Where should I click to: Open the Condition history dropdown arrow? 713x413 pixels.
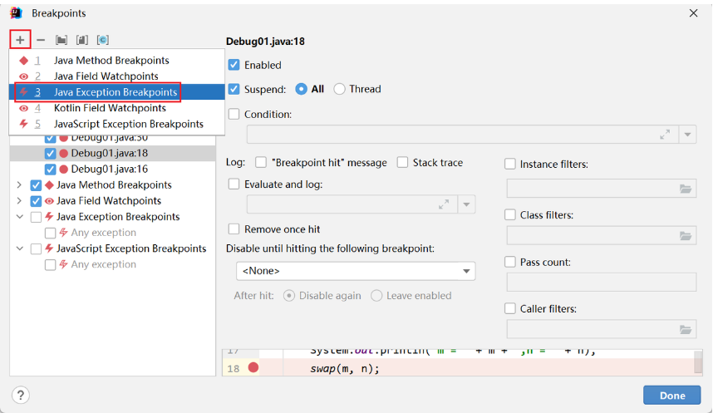point(687,135)
